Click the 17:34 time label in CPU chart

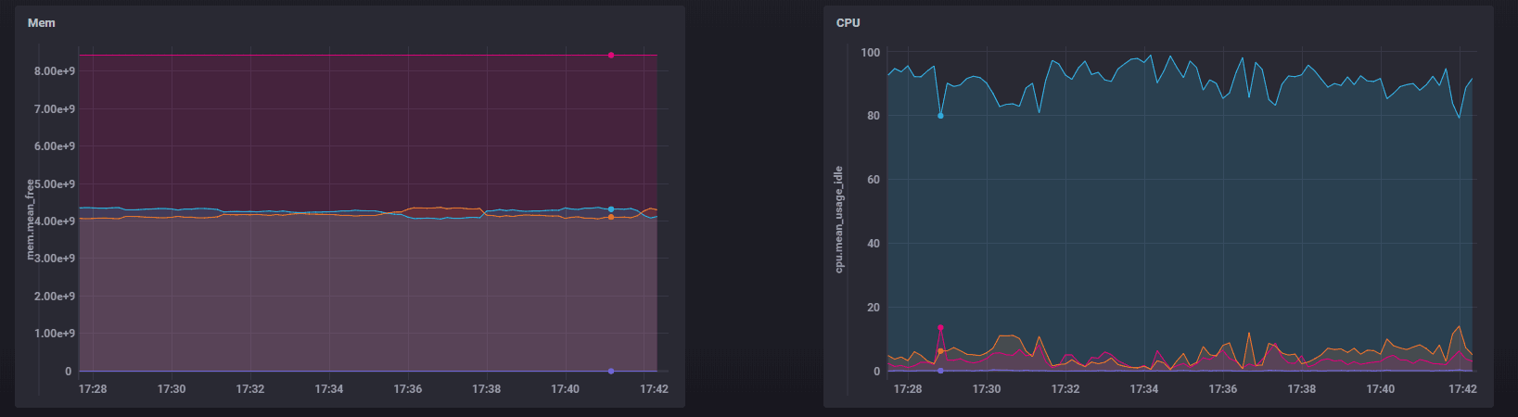click(x=1144, y=389)
